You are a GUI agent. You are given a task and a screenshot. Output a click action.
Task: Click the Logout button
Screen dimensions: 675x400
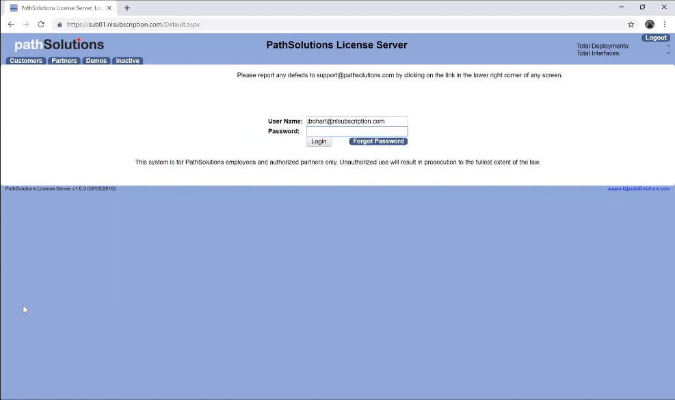pyautogui.click(x=655, y=38)
